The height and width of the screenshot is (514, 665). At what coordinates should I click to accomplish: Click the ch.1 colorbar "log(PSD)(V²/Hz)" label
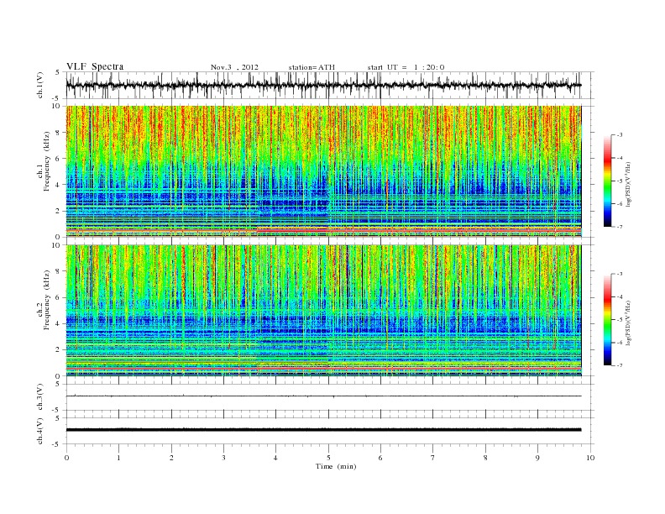(x=629, y=184)
